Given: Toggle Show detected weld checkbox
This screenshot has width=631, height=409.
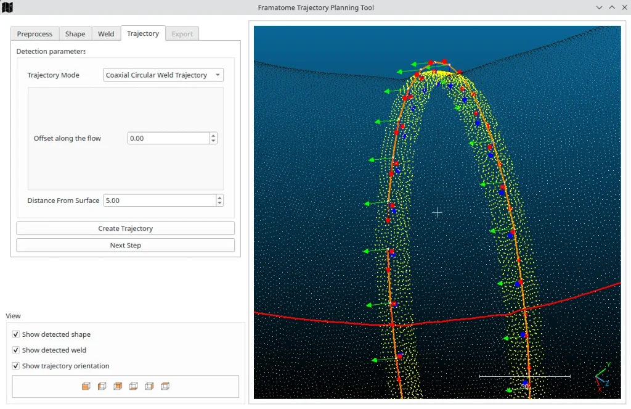Looking at the screenshot, I should tap(15, 350).
